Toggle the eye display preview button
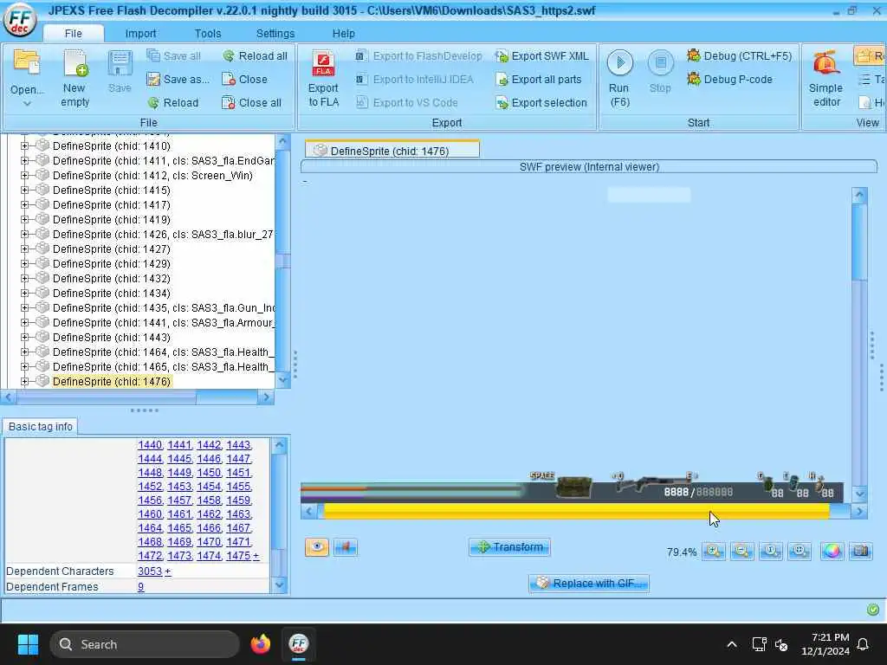 click(317, 547)
